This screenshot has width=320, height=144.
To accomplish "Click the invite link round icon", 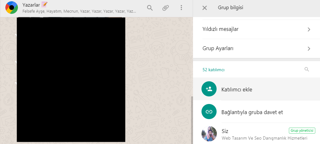I will coord(209,112).
